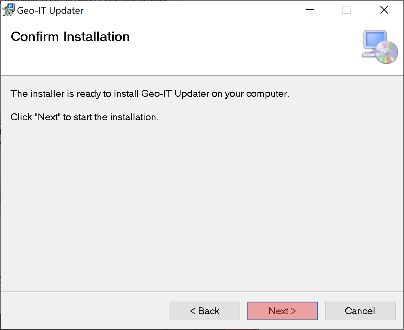
Task: Click the disabled maximize button
Action: click(346, 10)
